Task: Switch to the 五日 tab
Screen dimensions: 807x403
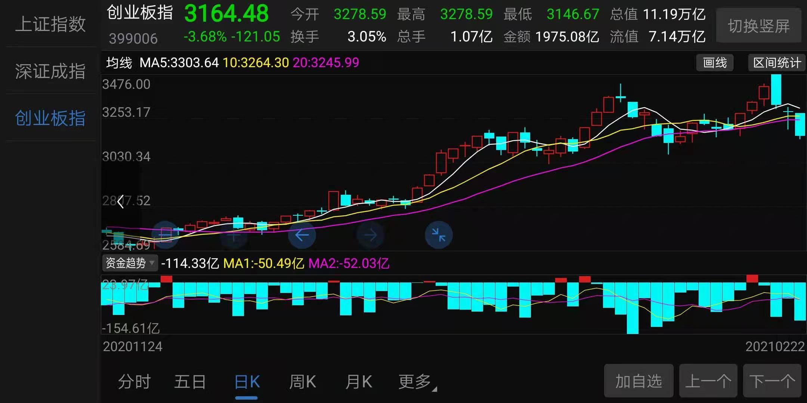Action: coord(190,382)
